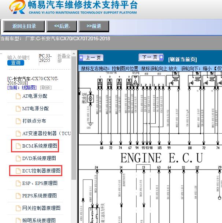Open 打铁点分布 document
This screenshot has height=223, width=222.
coord(34,121)
